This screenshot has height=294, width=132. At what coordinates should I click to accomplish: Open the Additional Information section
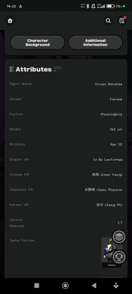pos(95,43)
